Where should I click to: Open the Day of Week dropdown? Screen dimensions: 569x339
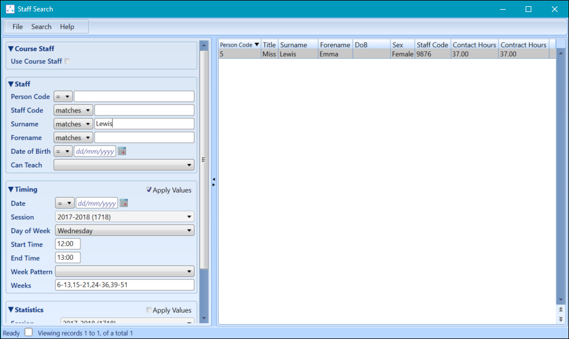click(124, 231)
